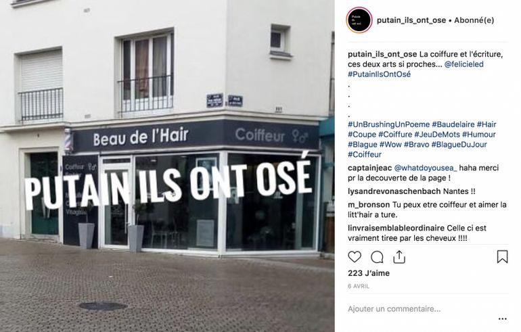Image resolution: width=521 pixels, height=332 pixels.
Task: View captainjeac's profile from the comment
Action: 370,168
